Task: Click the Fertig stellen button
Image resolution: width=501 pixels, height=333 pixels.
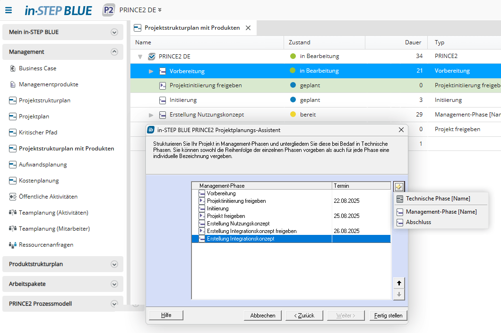Action: tap(388, 316)
